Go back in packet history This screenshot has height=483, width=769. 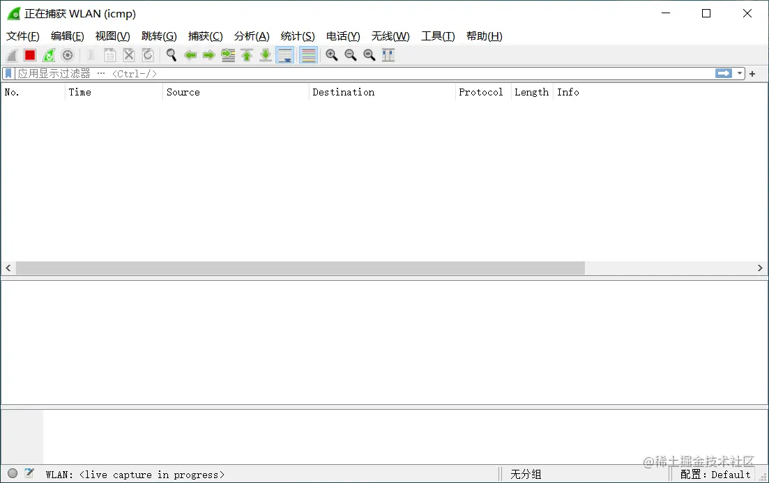click(190, 56)
